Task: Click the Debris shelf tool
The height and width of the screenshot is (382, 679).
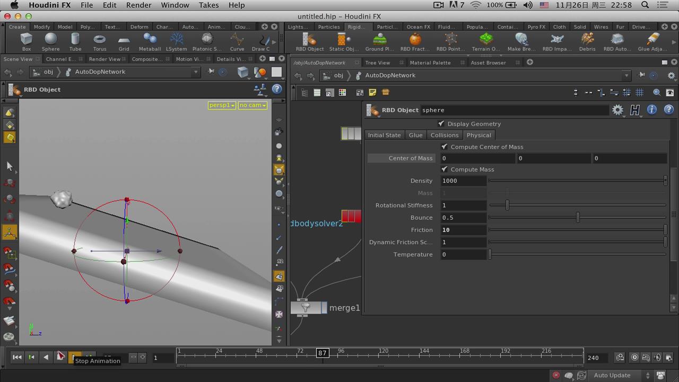Action: [587, 42]
